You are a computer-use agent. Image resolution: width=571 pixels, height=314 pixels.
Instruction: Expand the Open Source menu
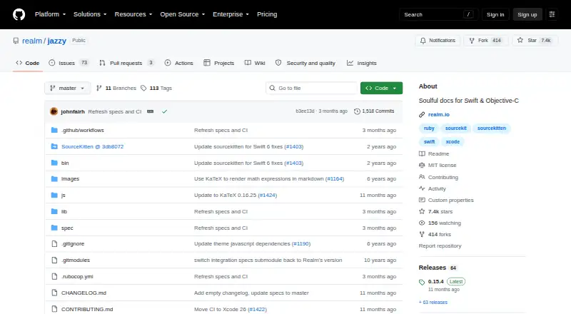coord(183,14)
